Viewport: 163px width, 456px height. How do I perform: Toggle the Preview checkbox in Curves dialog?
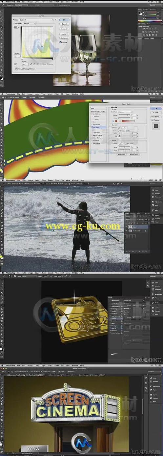(x=60, y=42)
